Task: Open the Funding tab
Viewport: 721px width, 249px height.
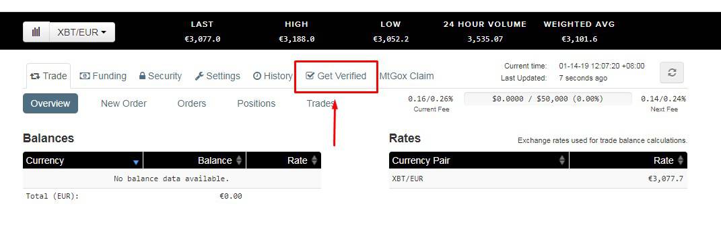Action: pyautogui.click(x=103, y=76)
